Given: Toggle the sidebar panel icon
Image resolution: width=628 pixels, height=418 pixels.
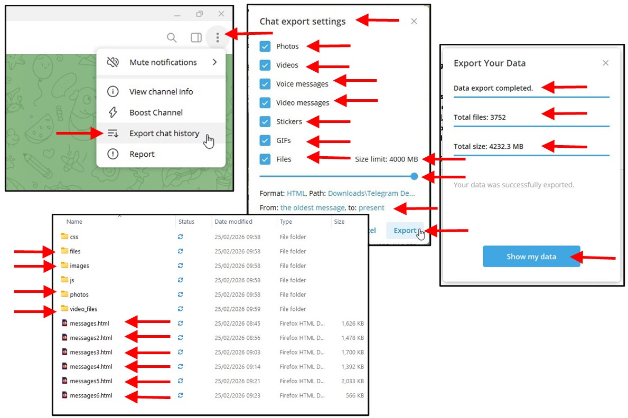Looking at the screenshot, I should pos(196,37).
